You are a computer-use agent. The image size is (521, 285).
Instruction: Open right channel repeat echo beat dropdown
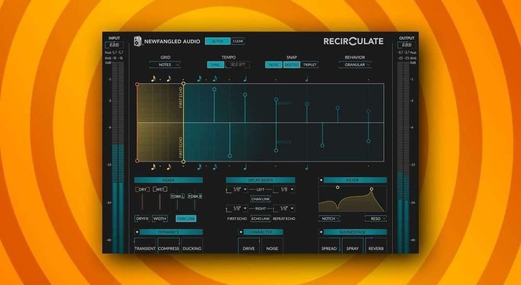(x=284, y=209)
